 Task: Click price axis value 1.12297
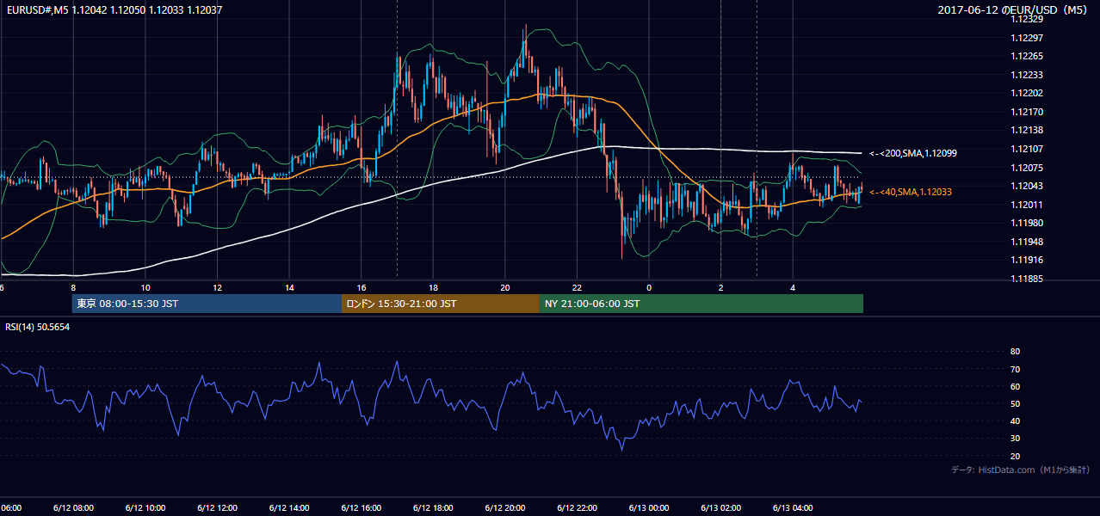1027,38
